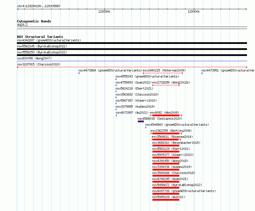Screen dimensions: 255x211
Task: Click the black bar under nsv4342697
Action: [x=132, y=43]
